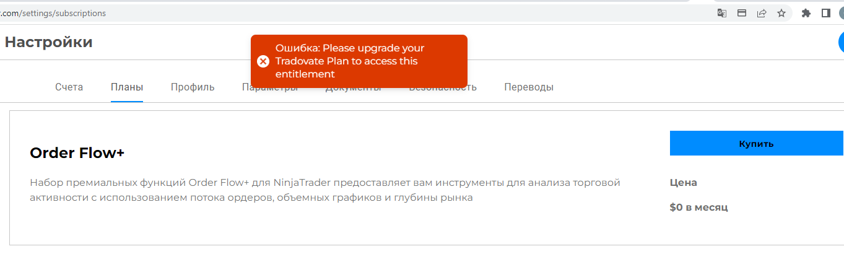Click the blue circular button at right edge
This screenshot has width=844, height=259.
[x=841, y=42]
